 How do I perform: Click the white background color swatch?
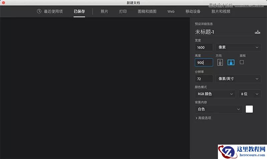(x=249, y=109)
